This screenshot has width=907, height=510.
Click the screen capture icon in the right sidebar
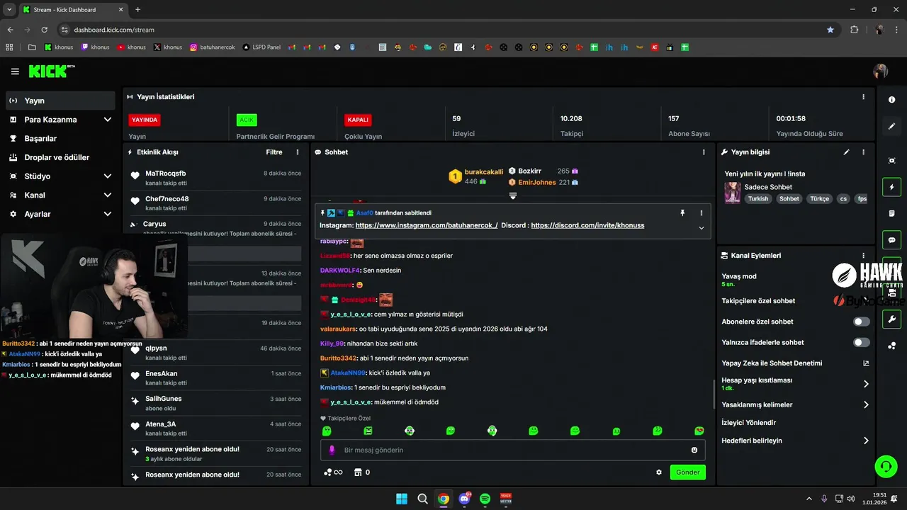point(892,161)
